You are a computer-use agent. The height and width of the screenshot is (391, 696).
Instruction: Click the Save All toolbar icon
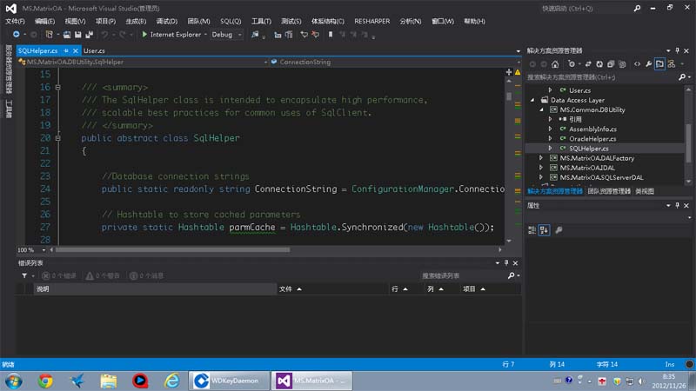(x=90, y=35)
